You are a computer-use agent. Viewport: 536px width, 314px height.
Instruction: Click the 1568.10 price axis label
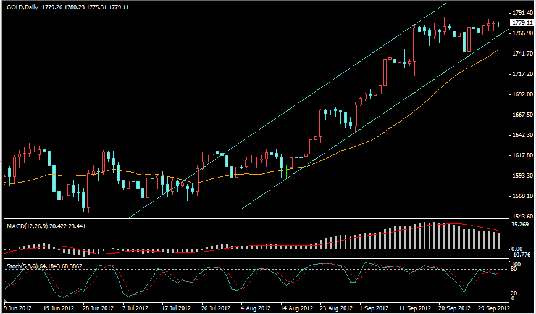pos(522,196)
